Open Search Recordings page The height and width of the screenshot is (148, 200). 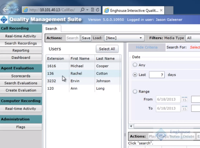click(x=21, y=43)
